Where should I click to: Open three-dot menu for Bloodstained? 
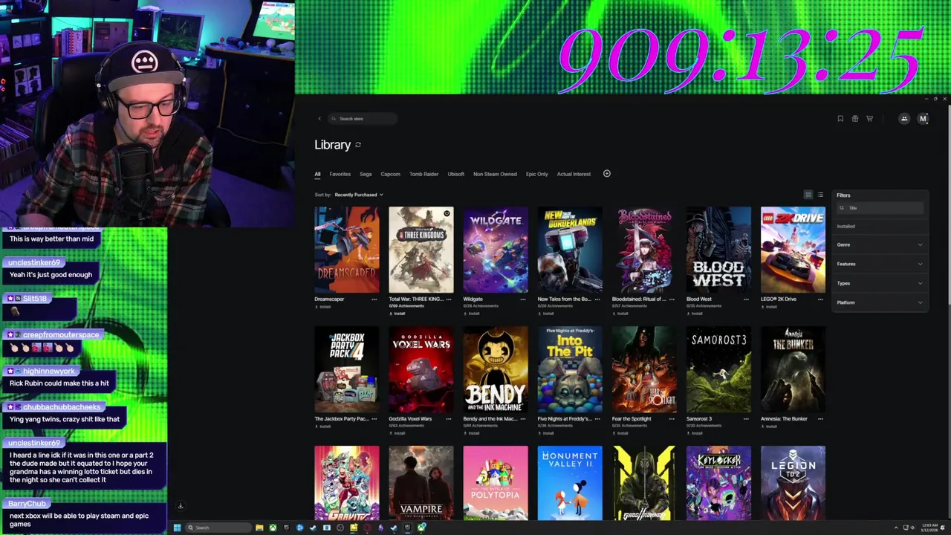pos(671,299)
